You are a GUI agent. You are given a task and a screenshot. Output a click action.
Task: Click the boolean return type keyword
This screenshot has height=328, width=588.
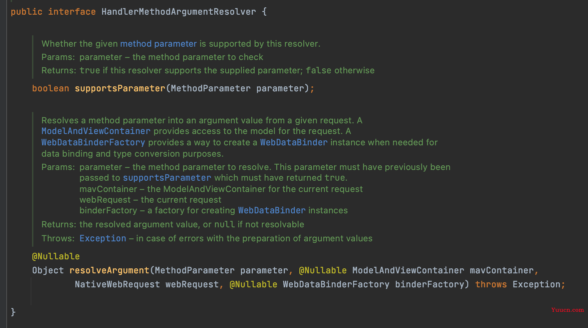pyautogui.click(x=50, y=88)
